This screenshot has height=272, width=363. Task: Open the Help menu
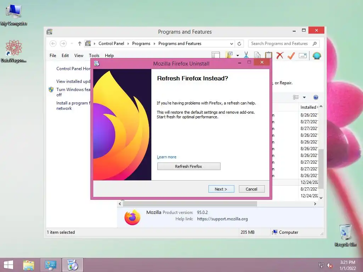(x=109, y=56)
